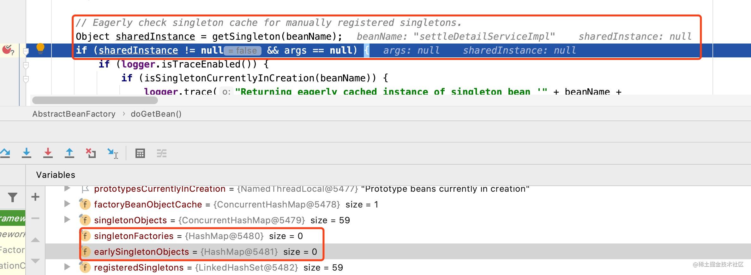Click the {LinkedHashSet@5482} value text
The height and width of the screenshot is (275, 751).
(247, 267)
